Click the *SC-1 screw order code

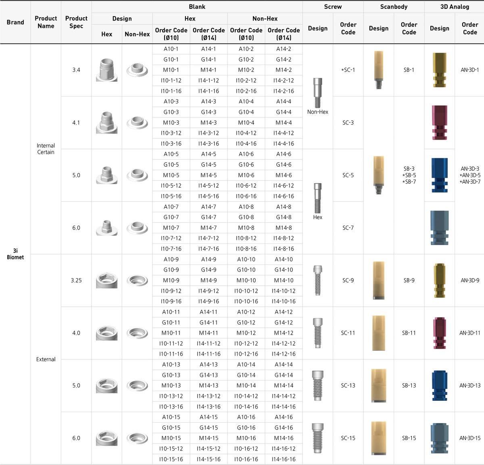(x=348, y=70)
